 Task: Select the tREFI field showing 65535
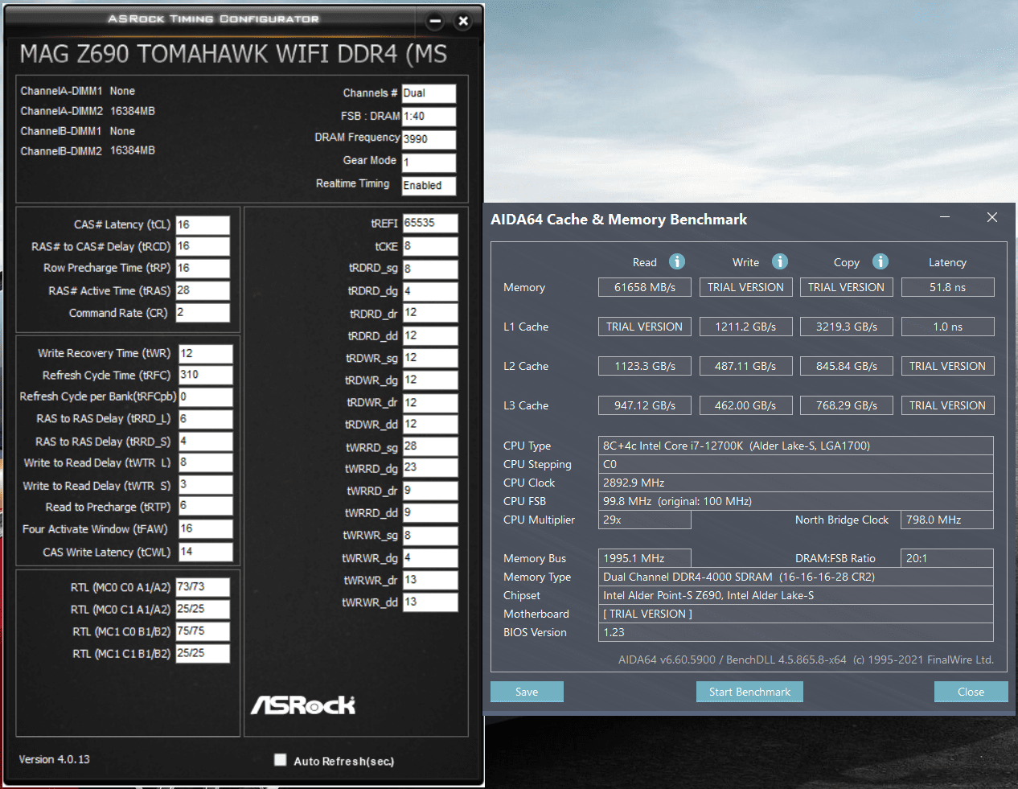(430, 223)
